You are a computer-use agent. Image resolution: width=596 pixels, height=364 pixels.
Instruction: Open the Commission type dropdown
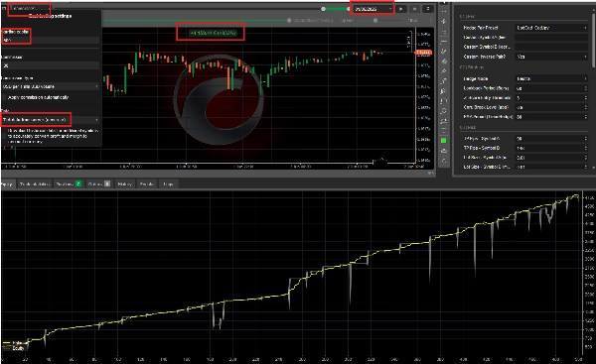pos(51,86)
